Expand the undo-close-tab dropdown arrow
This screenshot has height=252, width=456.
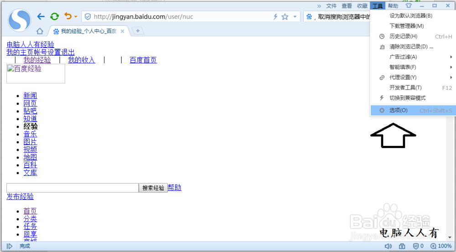tap(76, 17)
